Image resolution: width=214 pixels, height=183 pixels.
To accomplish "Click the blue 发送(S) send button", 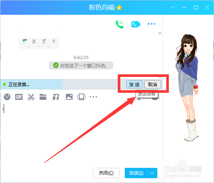I will tap(136, 173).
